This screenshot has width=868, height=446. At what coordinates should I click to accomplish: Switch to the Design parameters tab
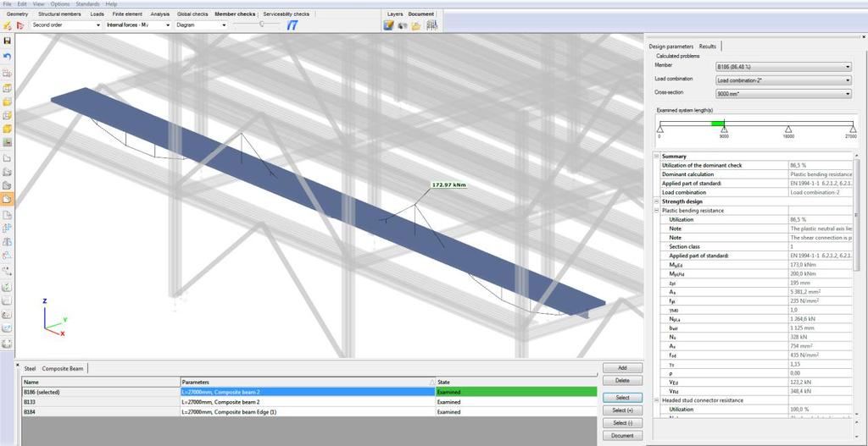coord(671,47)
